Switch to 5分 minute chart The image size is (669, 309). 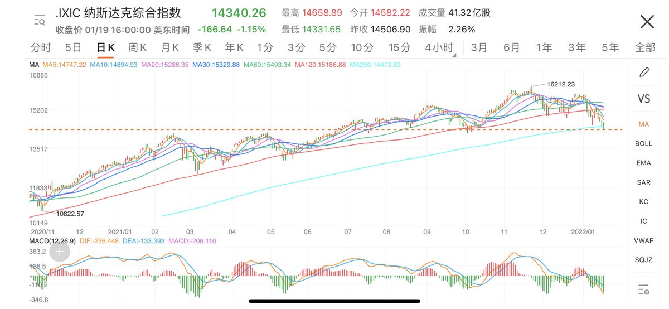(x=328, y=47)
